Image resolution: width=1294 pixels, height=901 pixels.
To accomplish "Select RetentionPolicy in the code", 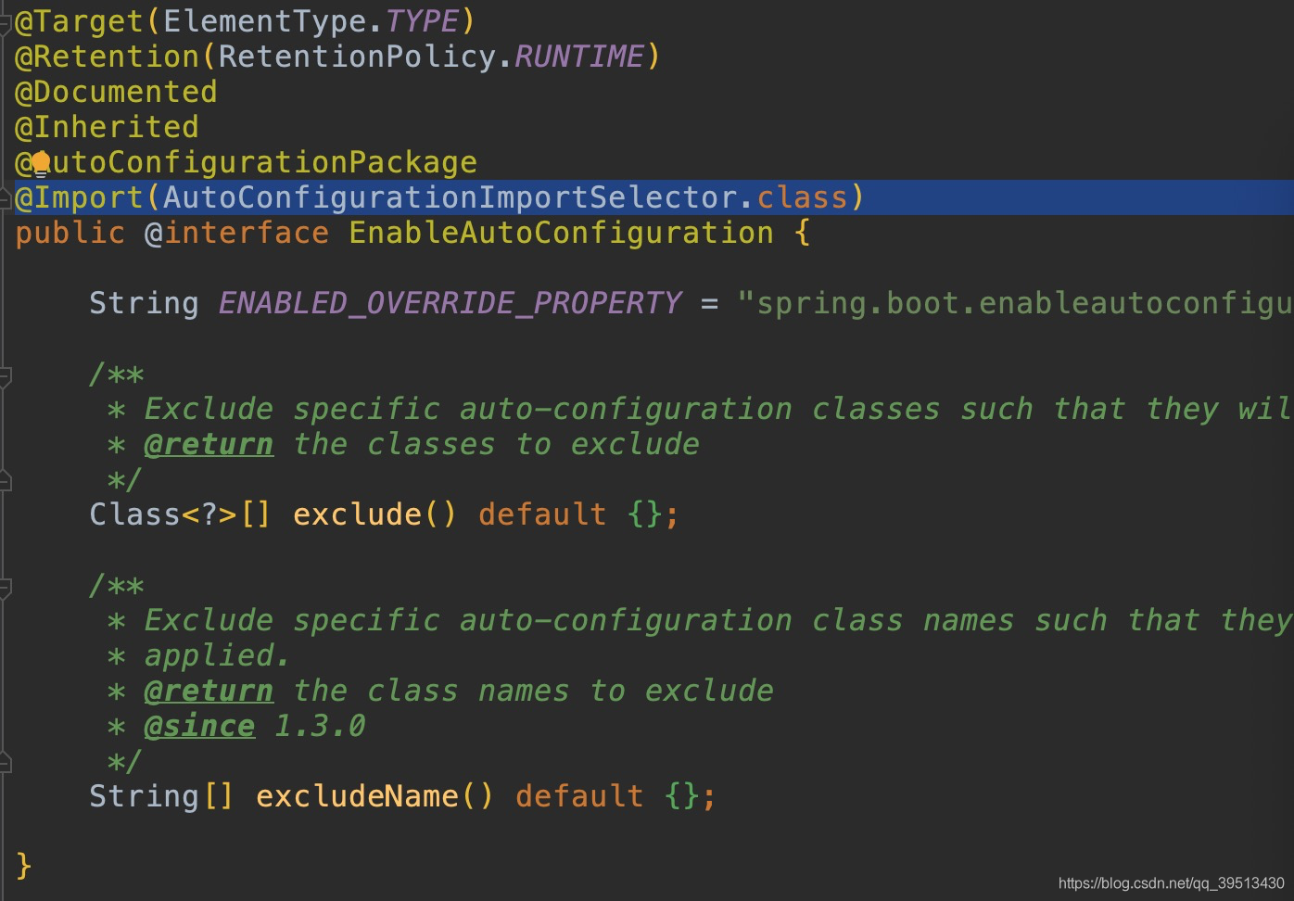I will 357,57.
